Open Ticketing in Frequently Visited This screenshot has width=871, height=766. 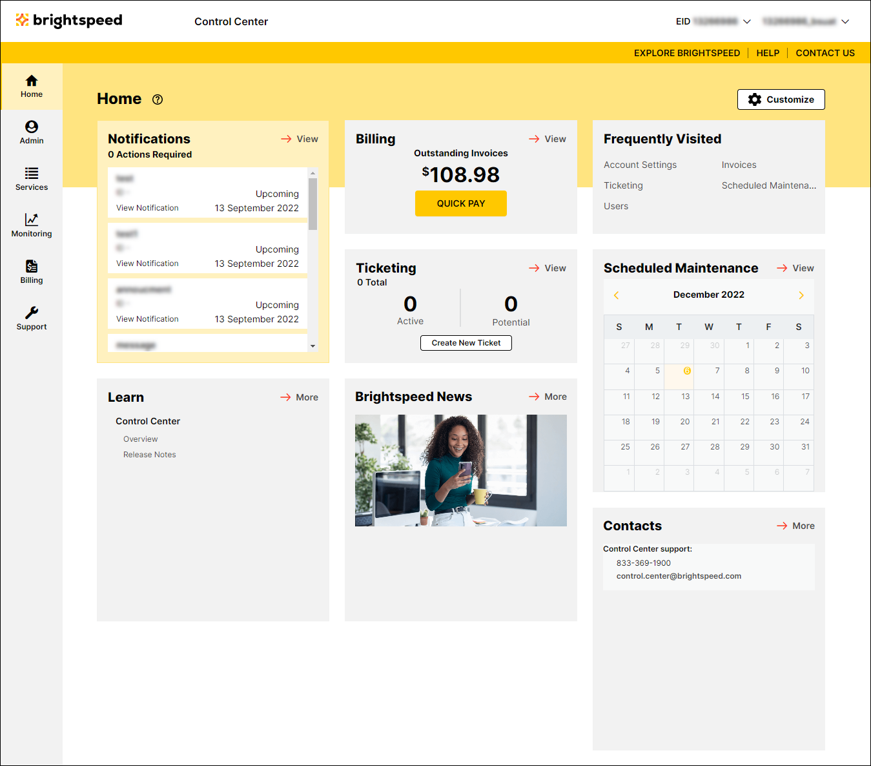623,185
